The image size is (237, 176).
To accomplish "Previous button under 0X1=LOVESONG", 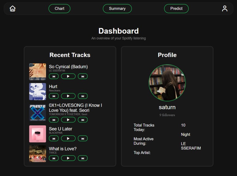I will [54, 120].
